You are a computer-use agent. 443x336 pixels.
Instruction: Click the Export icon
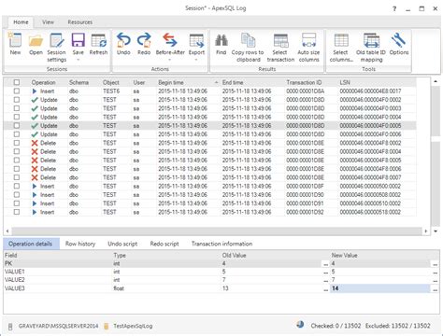(196, 41)
